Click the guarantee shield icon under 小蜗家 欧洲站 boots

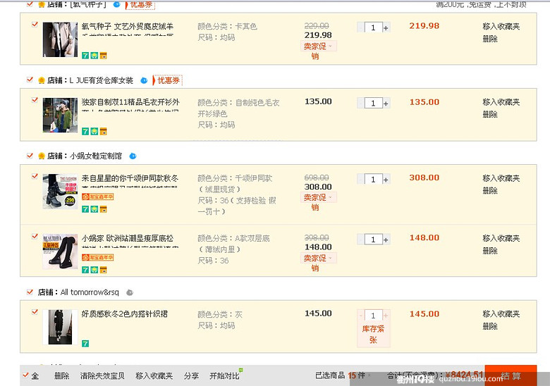[x=94, y=270]
